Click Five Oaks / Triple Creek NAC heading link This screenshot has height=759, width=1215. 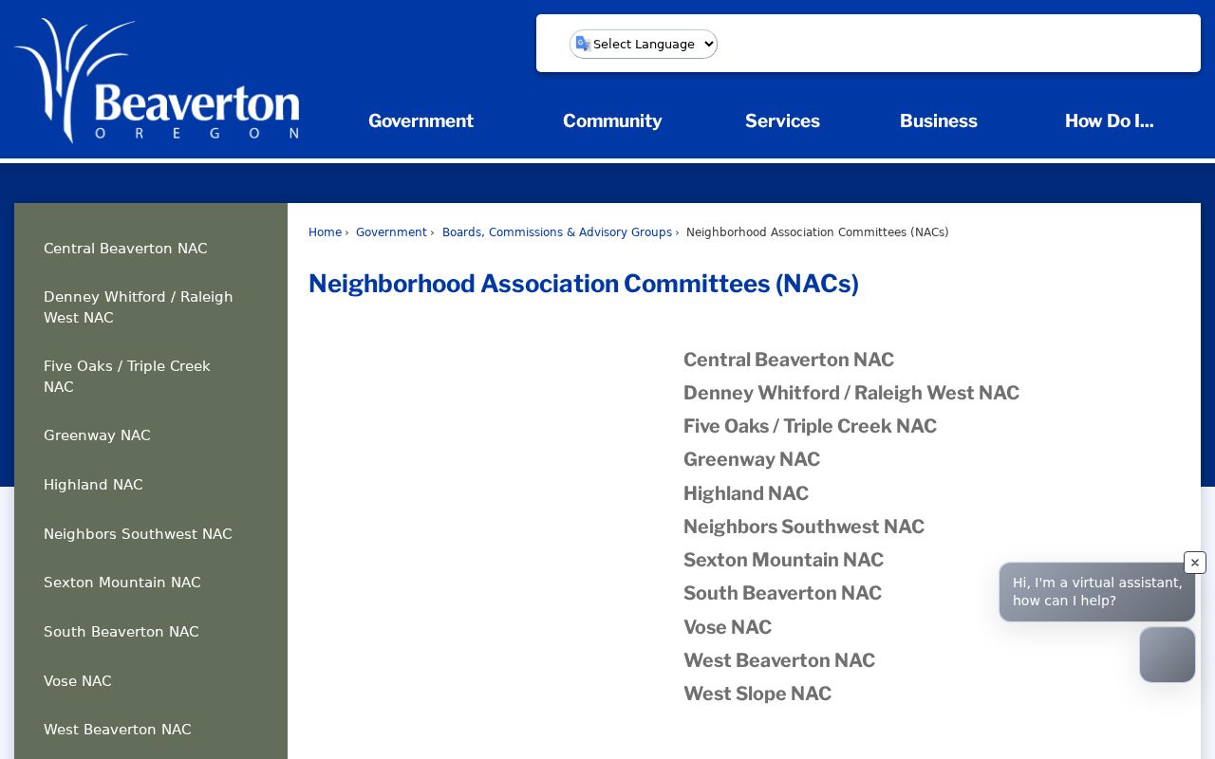(x=810, y=426)
